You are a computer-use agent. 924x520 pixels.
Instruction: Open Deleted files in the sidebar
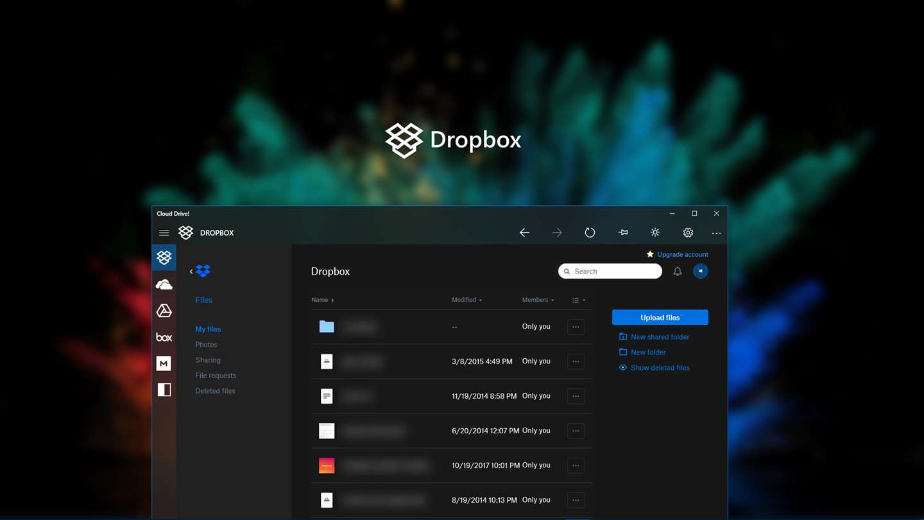(215, 391)
